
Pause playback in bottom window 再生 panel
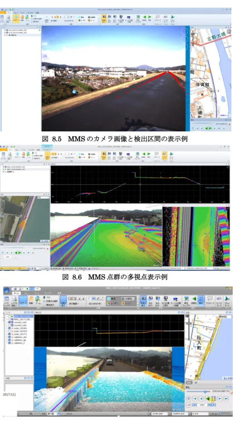pyautogui.click(x=214, y=398)
